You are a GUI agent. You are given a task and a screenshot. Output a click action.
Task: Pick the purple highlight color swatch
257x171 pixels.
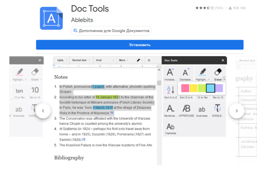coord(219,88)
